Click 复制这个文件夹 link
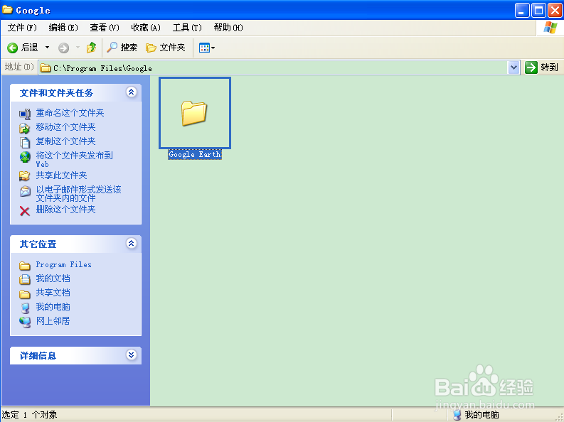 (x=66, y=141)
